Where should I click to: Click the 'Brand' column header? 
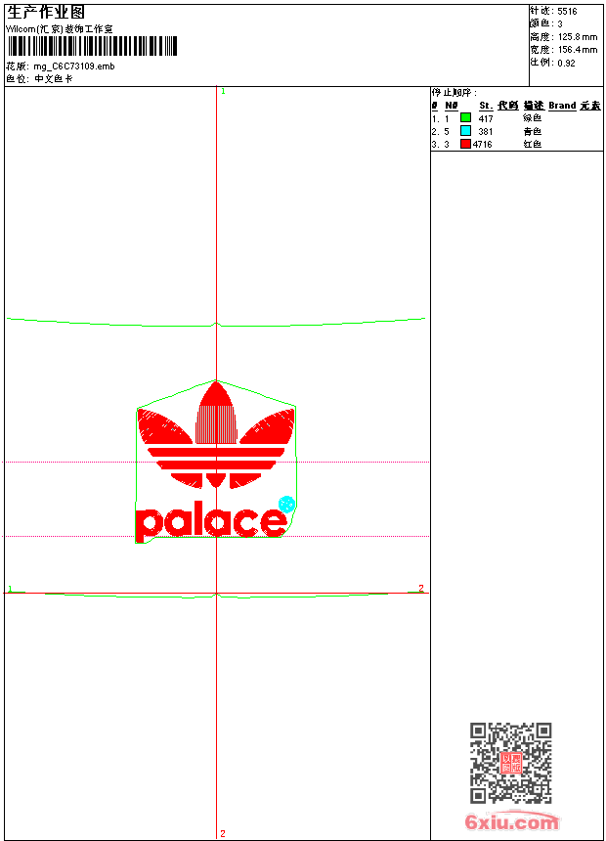point(563,106)
